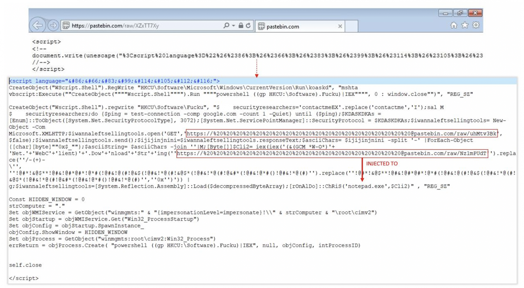
Task: Go to Home via house icon
Action: point(454,25)
